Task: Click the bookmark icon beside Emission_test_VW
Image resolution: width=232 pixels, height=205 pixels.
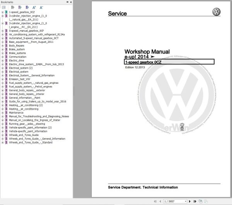Action: pos(6,79)
